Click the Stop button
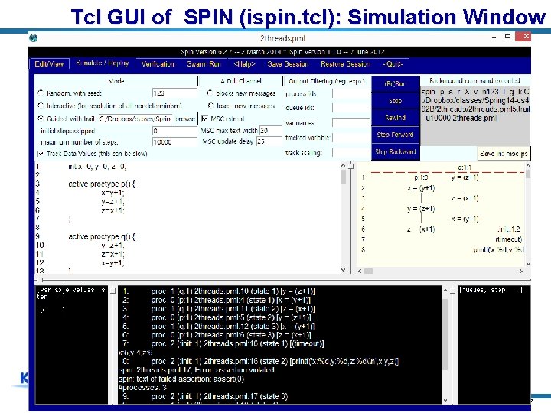 point(396,101)
